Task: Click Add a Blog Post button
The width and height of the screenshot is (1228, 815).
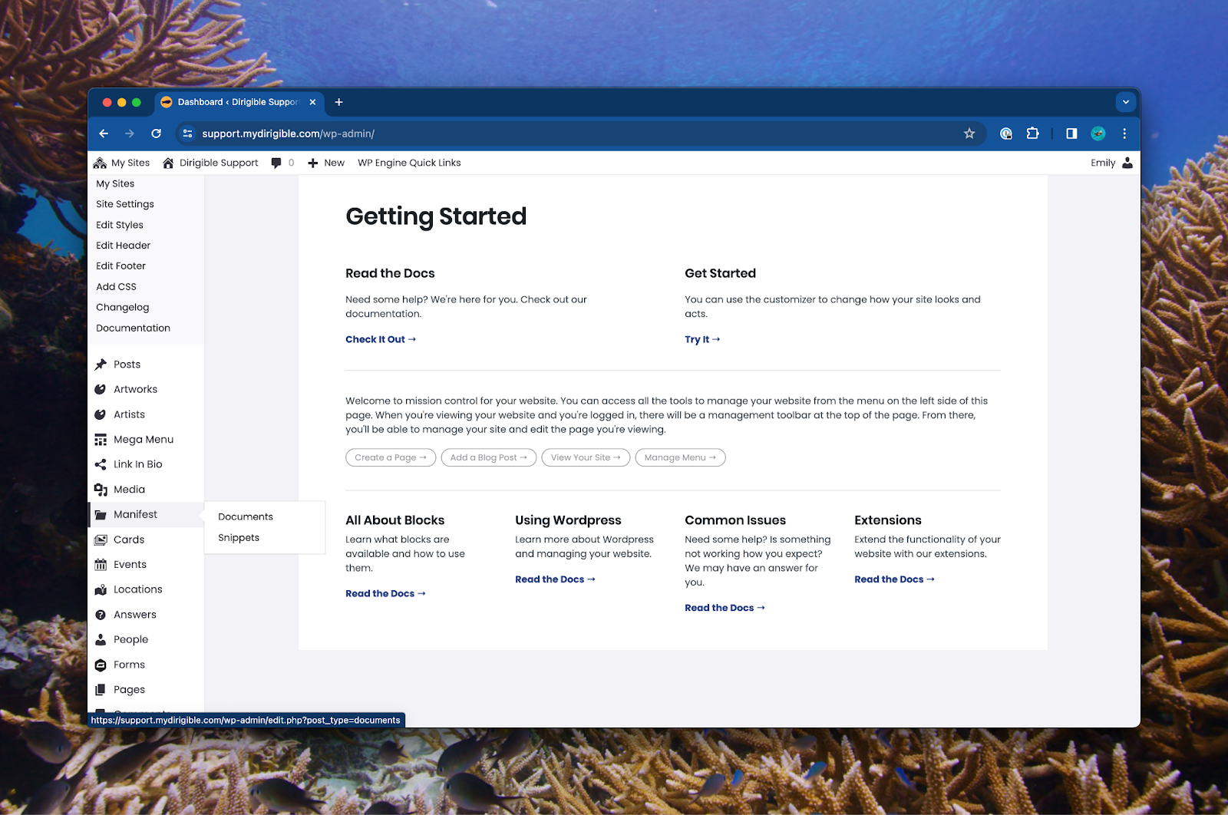Action: pyautogui.click(x=489, y=457)
